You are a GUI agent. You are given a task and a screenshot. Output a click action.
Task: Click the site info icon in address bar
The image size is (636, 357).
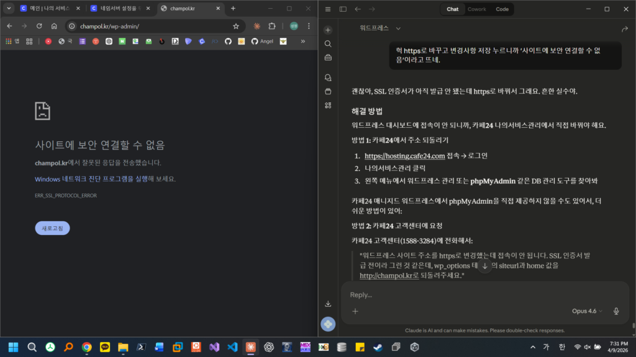72,26
